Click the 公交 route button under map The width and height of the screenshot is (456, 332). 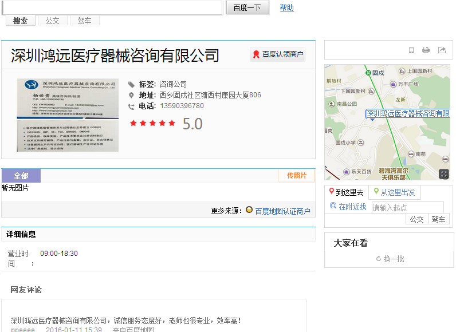[x=416, y=219]
